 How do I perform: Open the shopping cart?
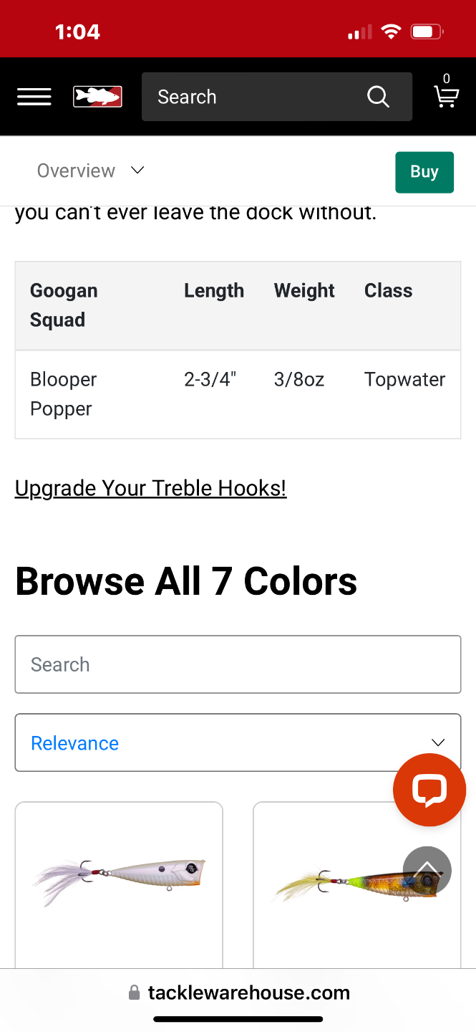pyautogui.click(x=446, y=95)
